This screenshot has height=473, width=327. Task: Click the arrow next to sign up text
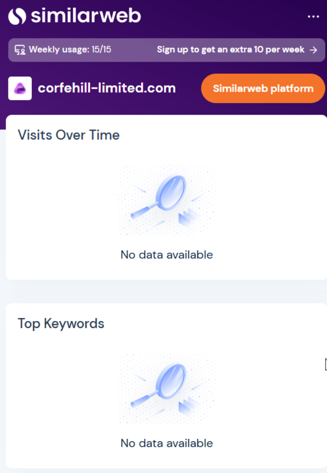(314, 50)
